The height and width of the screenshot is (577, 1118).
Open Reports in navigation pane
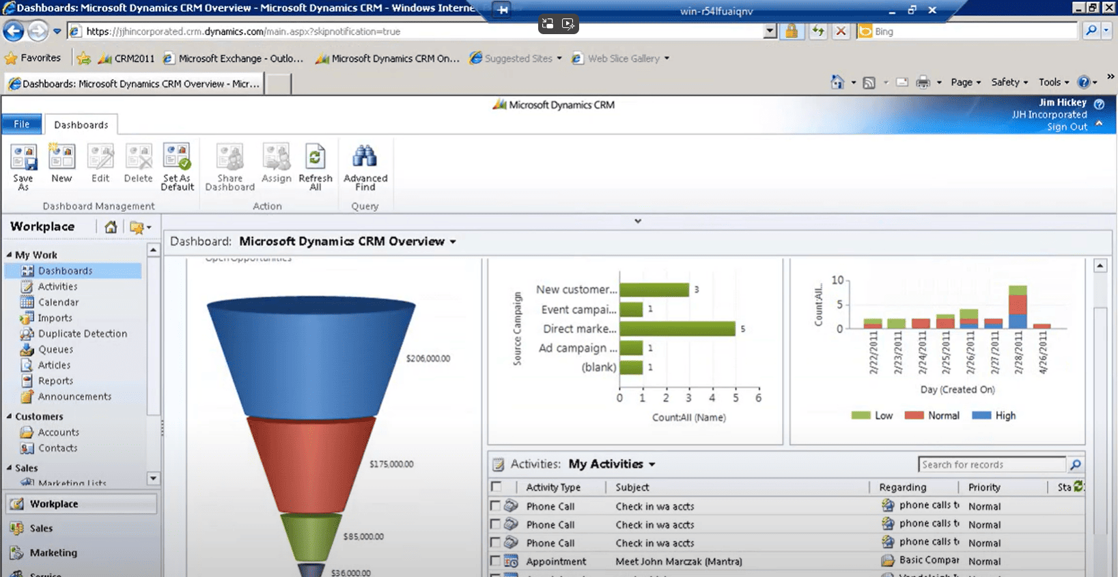tap(55, 381)
